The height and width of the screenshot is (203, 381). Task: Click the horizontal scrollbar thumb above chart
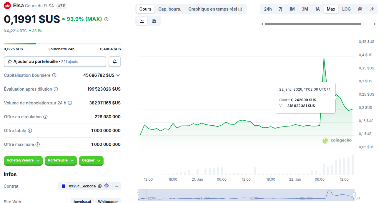(x=313, y=24)
